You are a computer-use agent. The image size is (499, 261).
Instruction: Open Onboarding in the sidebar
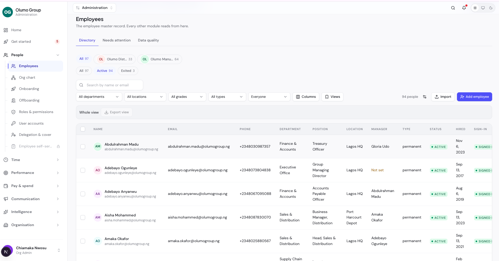pos(35,89)
